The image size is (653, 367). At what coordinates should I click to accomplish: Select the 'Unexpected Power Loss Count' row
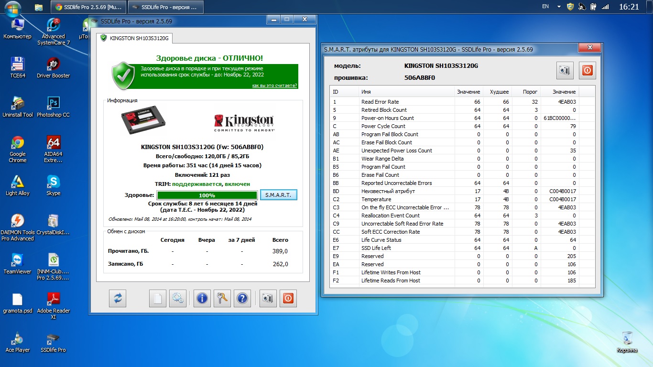click(x=462, y=151)
